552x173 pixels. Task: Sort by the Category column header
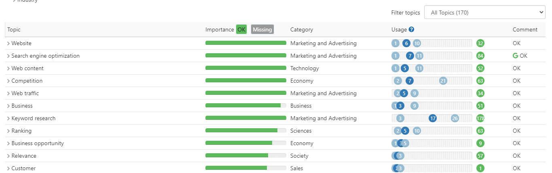(x=301, y=29)
